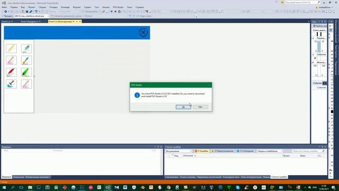Viewport: 339px width, 191px height.
Task: Click the Windows Start button
Action: click(x=4, y=187)
